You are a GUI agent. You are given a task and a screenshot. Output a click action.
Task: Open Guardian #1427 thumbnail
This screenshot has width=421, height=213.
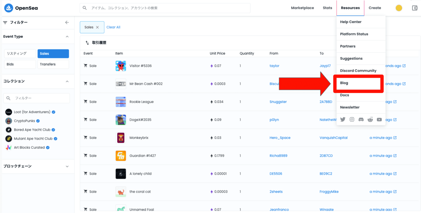(121, 156)
